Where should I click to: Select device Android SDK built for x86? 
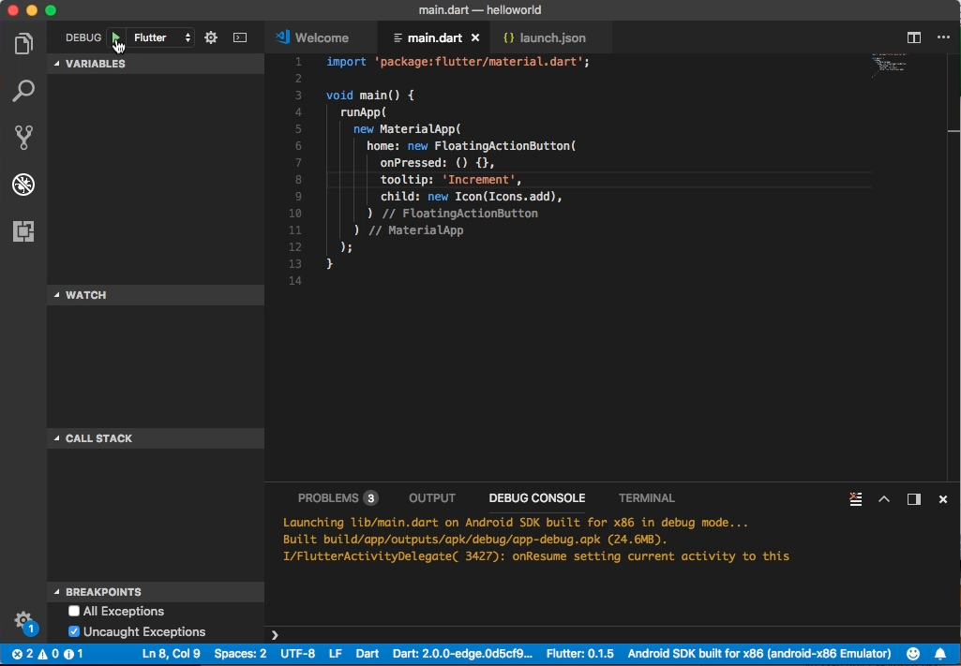759,654
